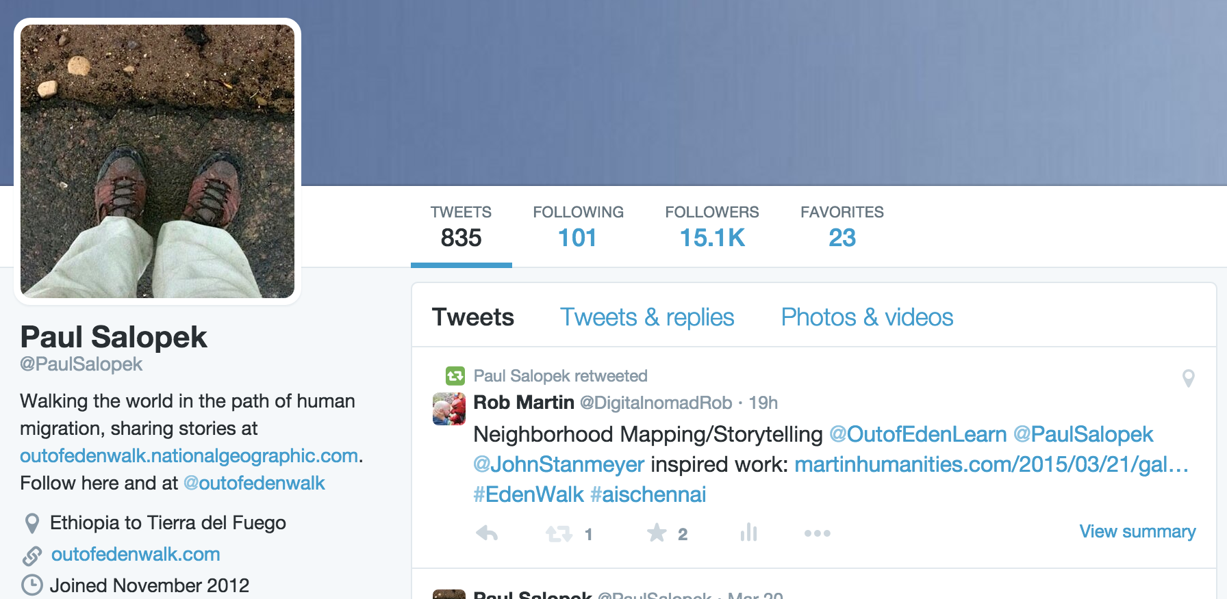Screen dimensions: 1227x599
Task: Favorite the tweet with the star icon
Action: pyautogui.click(x=657, y=533)
